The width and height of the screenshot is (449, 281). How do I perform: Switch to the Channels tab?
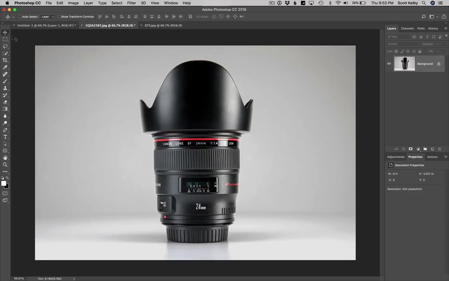pyautogui.click(x=407, y=28)
